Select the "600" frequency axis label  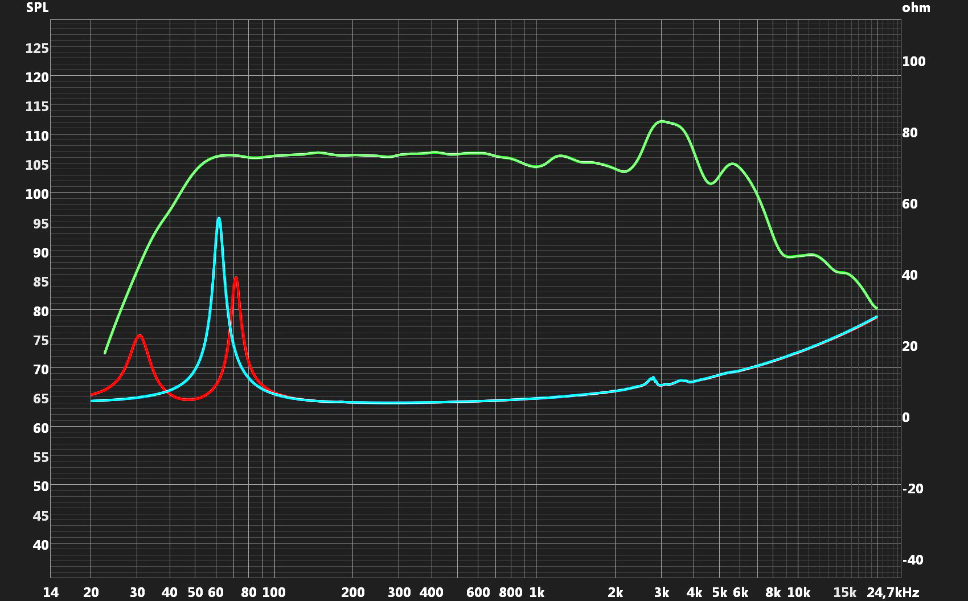(478, 592)
